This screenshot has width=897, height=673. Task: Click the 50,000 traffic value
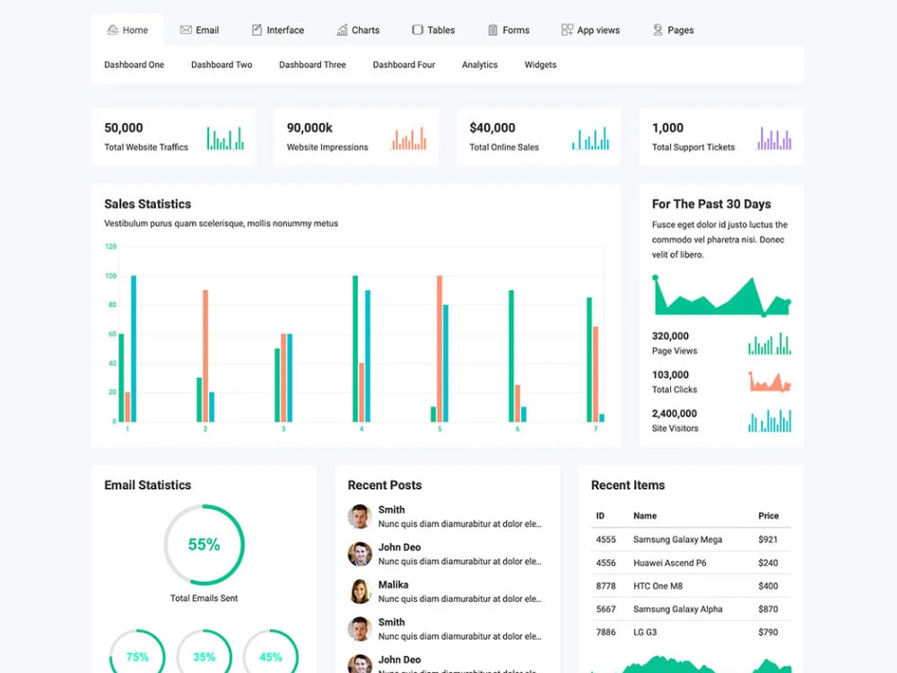tap(124, 127)
